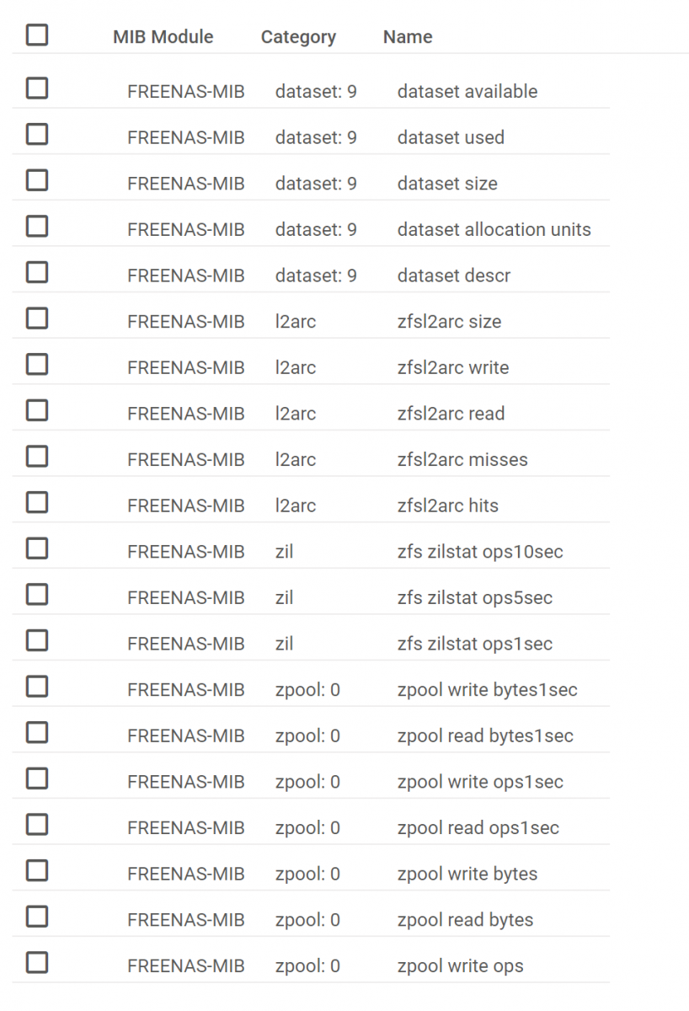The width and height of the screenshot is (689, 1011).
Task: Tick the select-all checkbox in the header
Action: tap(37, 35)
